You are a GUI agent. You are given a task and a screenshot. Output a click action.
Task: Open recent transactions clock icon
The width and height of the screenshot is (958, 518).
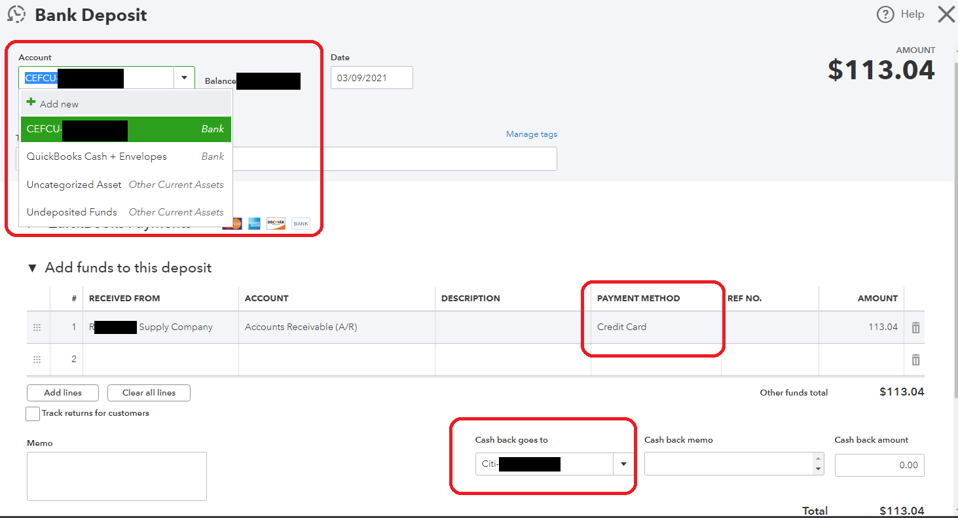[x=16, y=14]
